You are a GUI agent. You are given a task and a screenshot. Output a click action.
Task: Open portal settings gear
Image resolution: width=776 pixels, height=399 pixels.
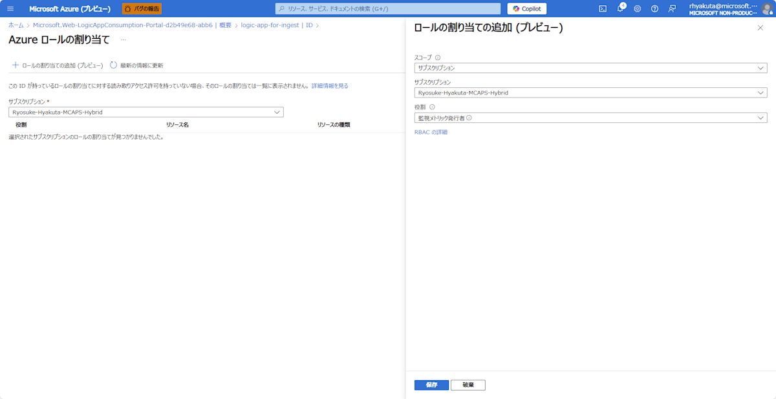[x=637, y=8]
